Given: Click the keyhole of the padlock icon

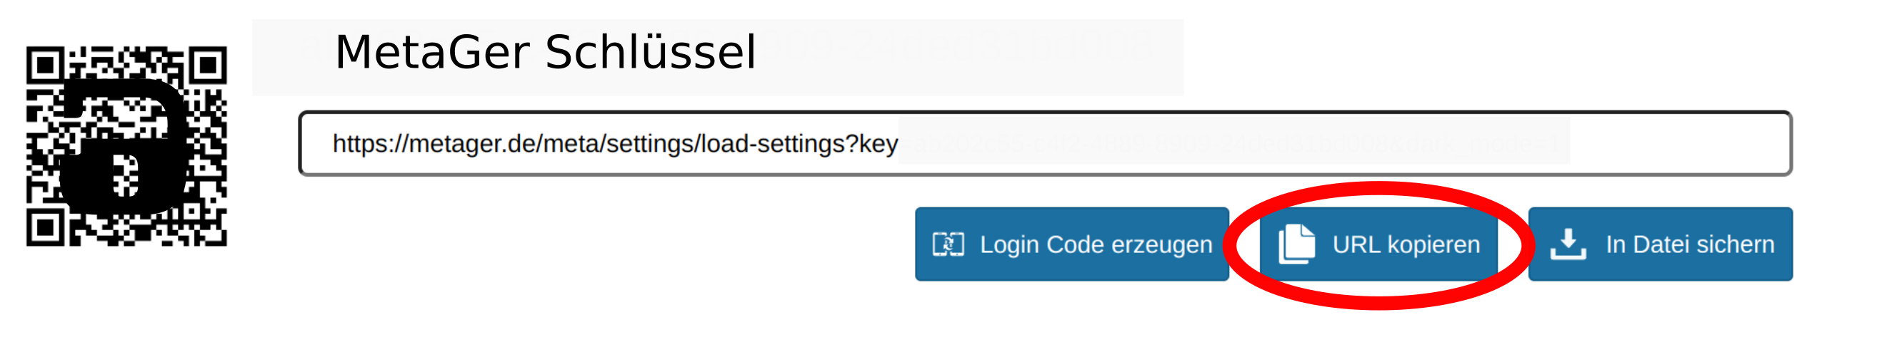Looking at the screenshot, I should (125, 177).
